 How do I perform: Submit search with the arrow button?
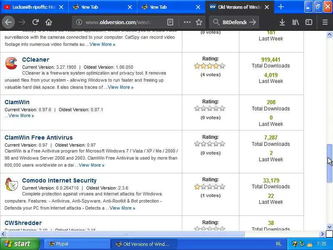tap(253, 22)
